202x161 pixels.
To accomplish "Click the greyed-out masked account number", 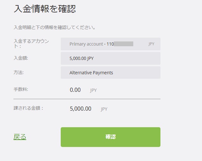I will point(123,44).
